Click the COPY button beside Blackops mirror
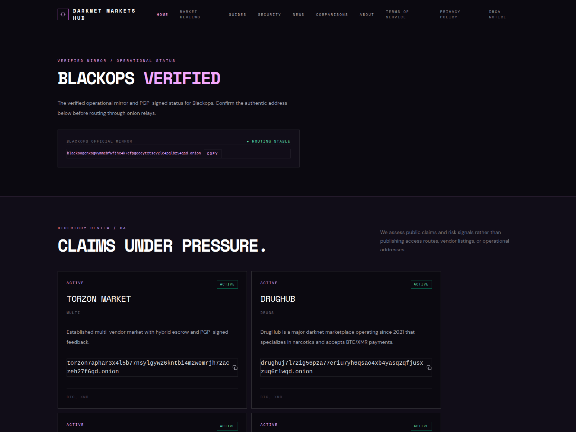Screen dimensions: 576x432 pos(212,154)
